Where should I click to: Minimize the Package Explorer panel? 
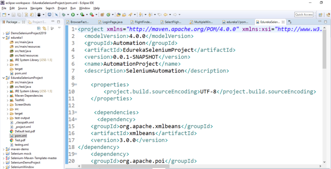tap(53, 22)
